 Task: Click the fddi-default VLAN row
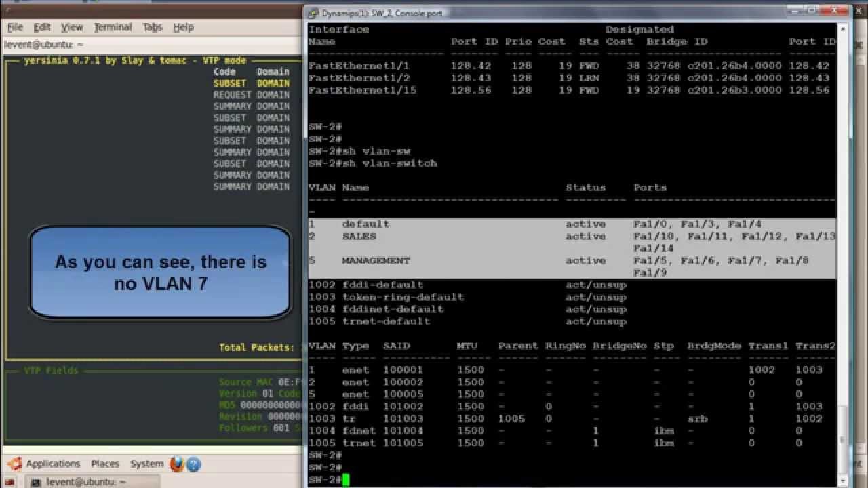pos(467,285)
